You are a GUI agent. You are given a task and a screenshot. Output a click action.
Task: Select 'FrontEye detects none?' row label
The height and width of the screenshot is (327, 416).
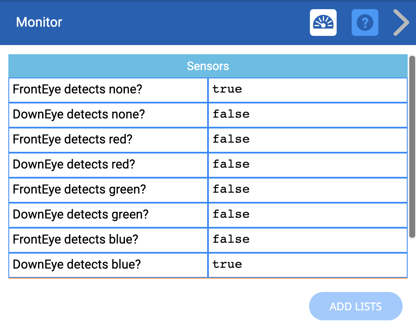[x=78, y=89]
